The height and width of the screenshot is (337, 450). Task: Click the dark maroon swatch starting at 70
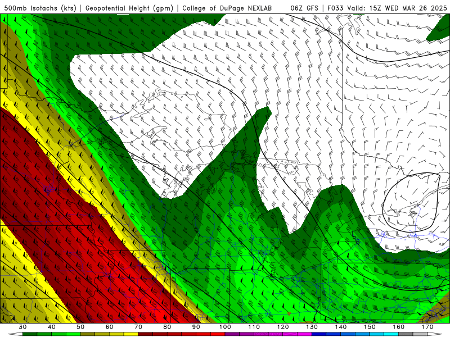tap(146, 334)
